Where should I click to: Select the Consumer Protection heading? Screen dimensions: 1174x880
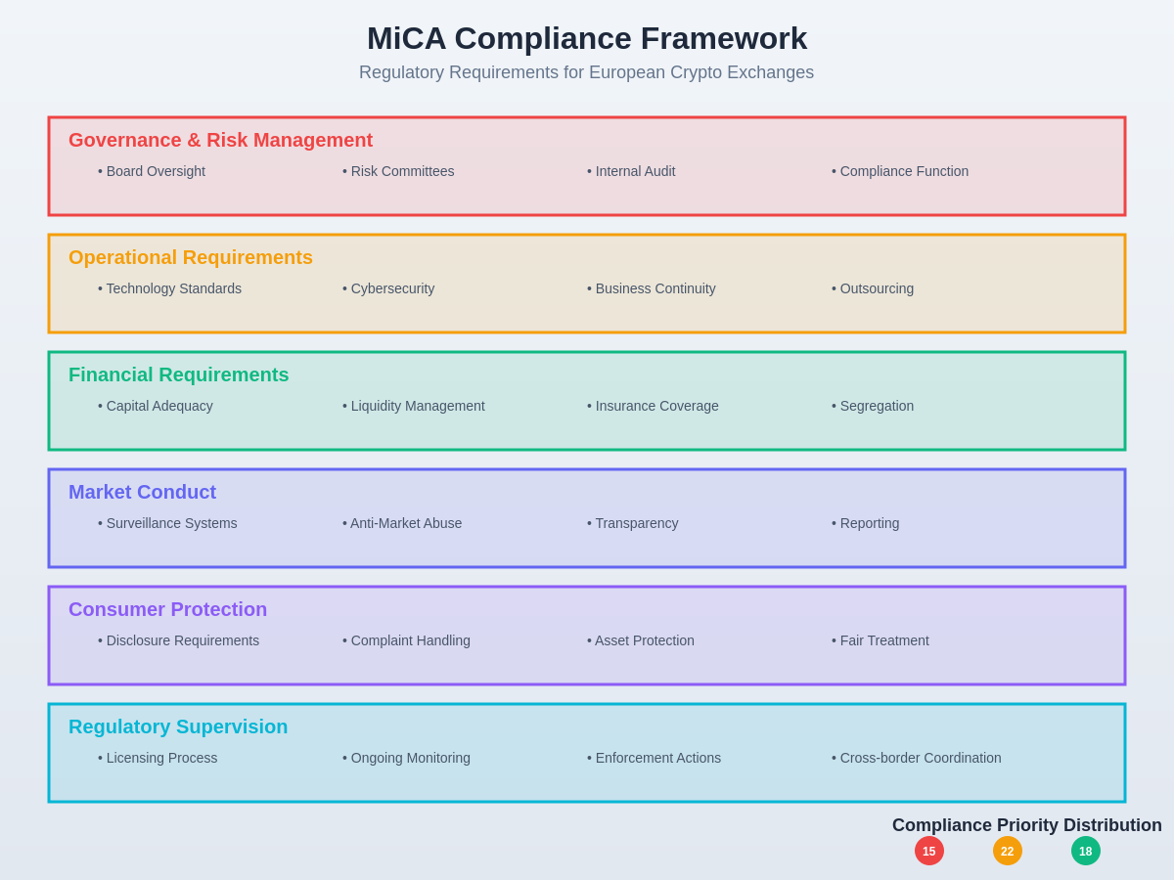tap(167, 609)
